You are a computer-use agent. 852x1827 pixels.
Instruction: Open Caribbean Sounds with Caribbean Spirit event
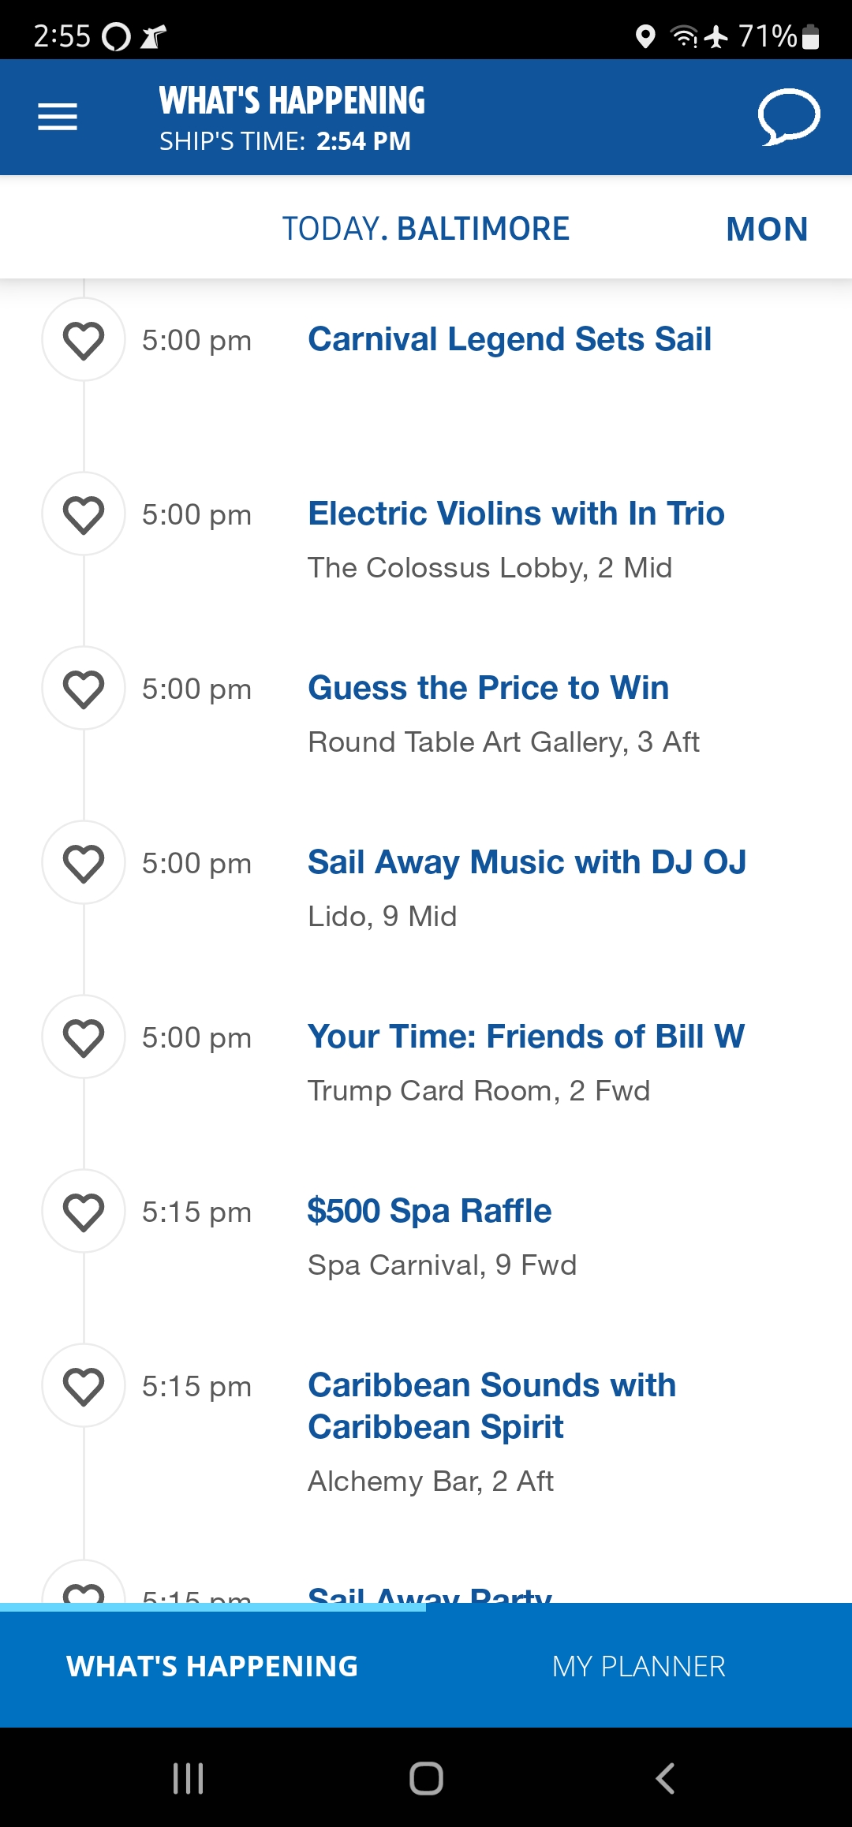point(492,1406)
